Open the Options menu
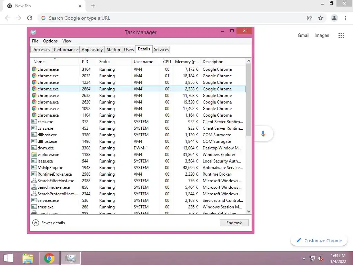Viewport: 353px width, 265px height. click(50, 41)
